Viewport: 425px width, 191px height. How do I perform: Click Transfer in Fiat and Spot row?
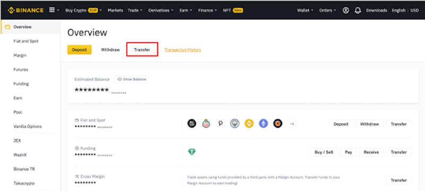coord(399,124)
